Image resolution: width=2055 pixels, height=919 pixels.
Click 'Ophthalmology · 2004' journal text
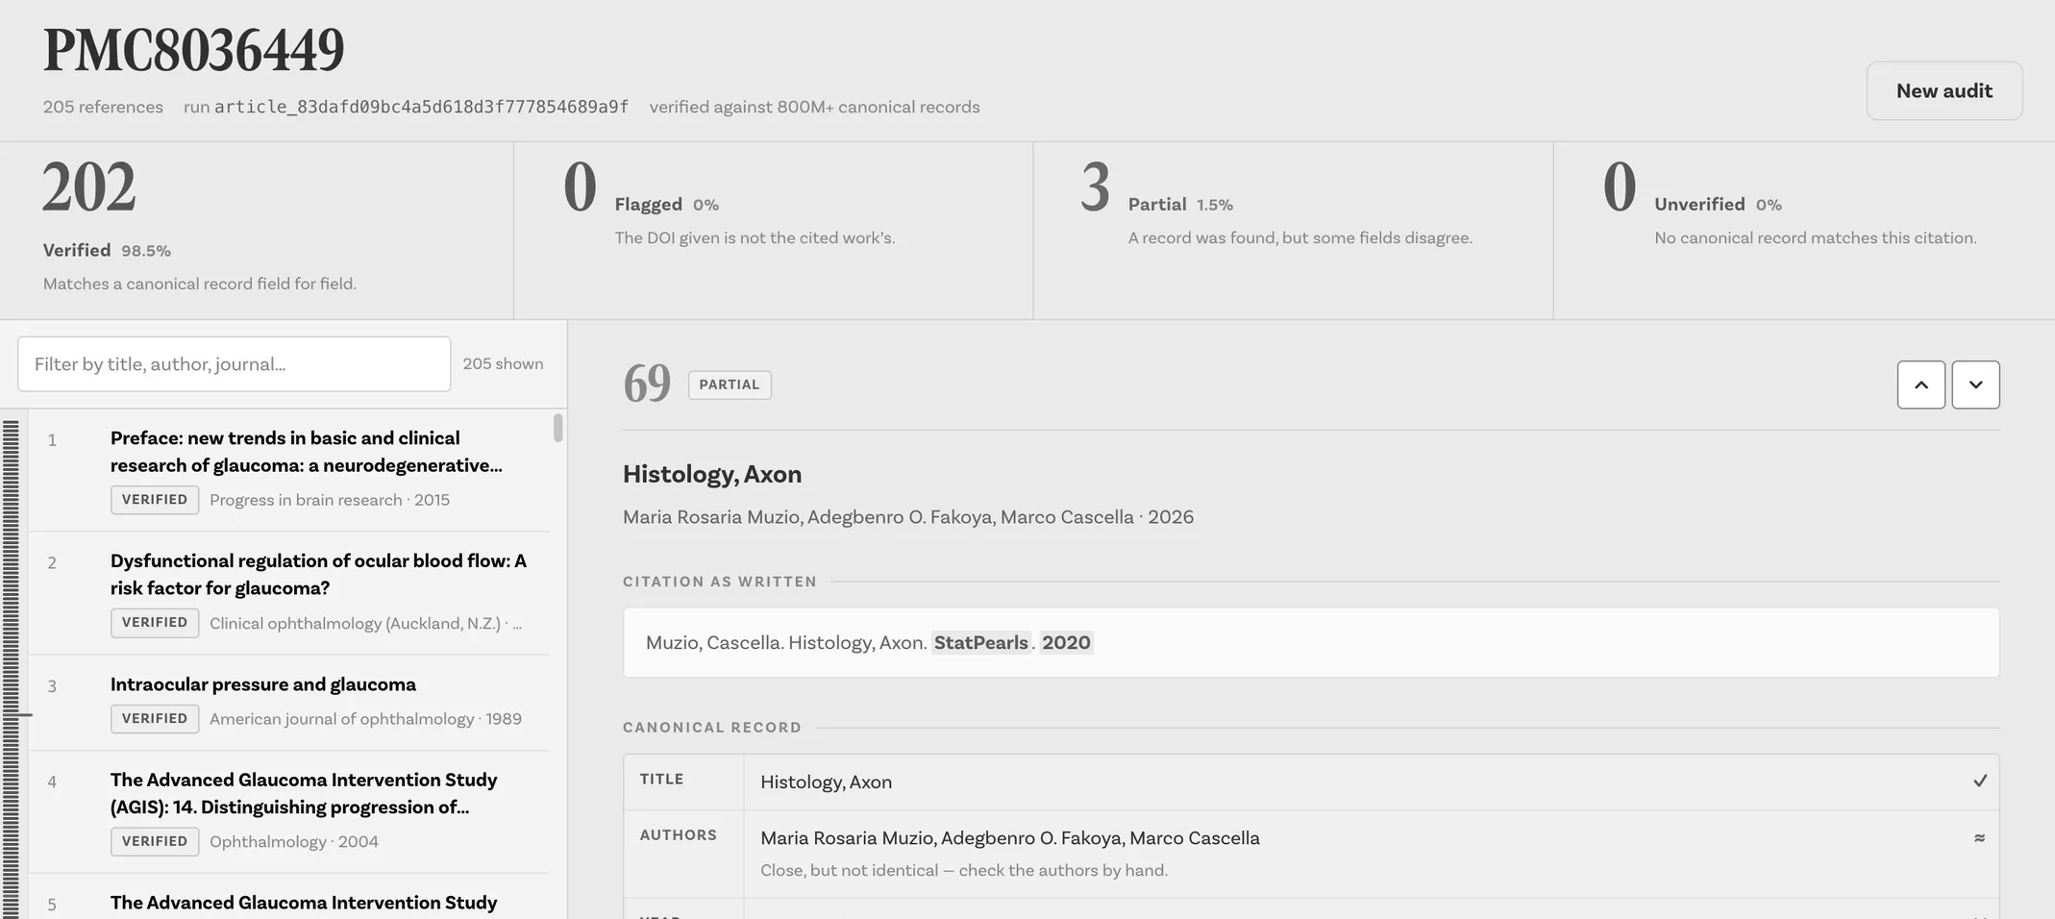point(294,841)
